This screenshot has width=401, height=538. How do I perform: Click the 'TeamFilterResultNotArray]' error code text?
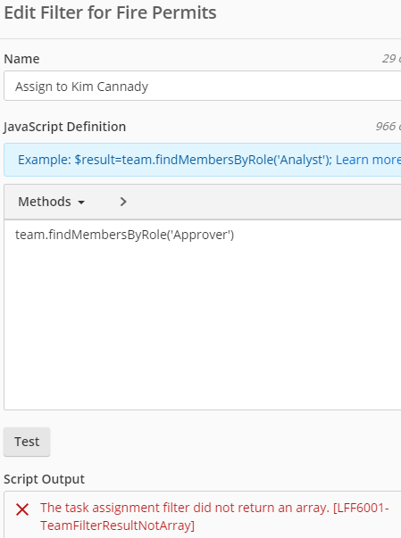click(117, 526)
